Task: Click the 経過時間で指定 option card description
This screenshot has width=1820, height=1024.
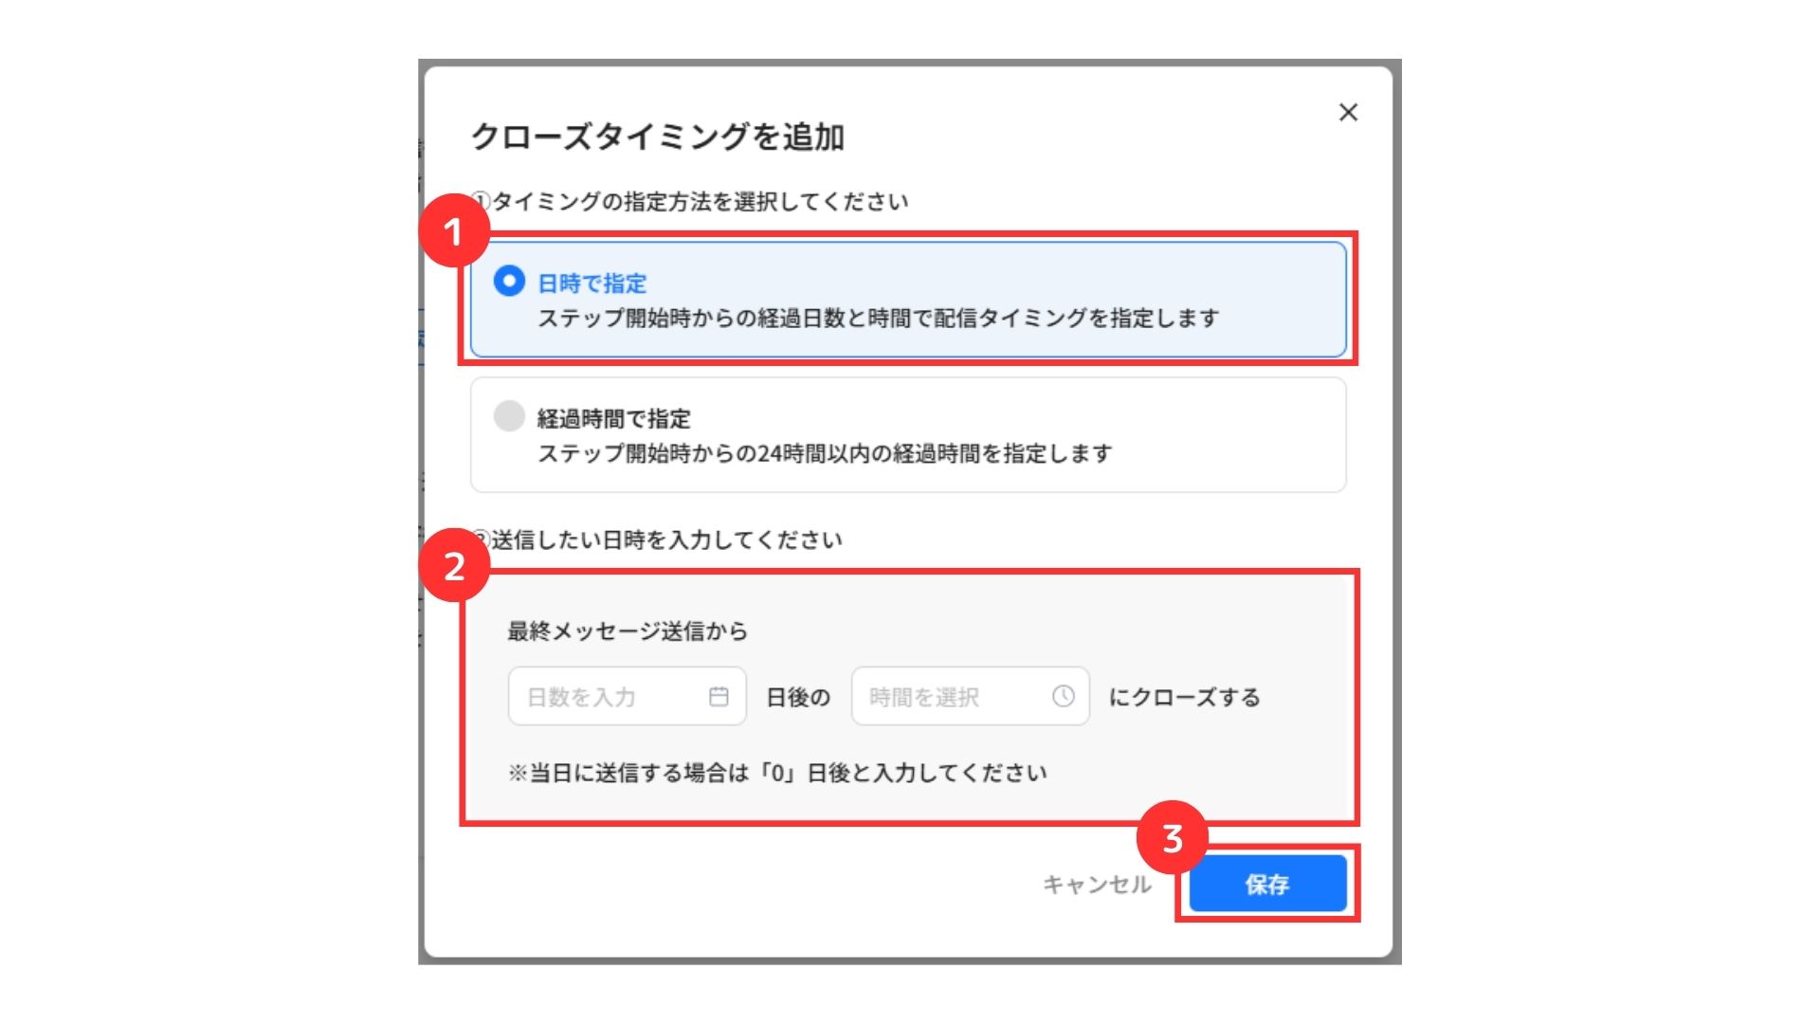Action: pyautogui.click(x=825, y=454)
